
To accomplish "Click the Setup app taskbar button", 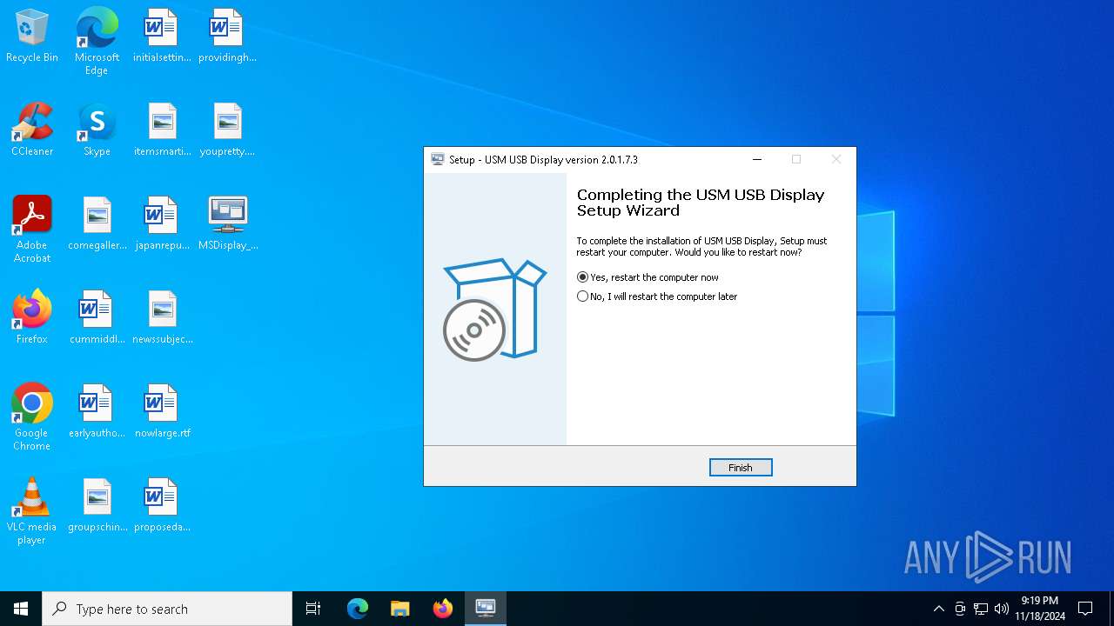I will pos(486,609).
